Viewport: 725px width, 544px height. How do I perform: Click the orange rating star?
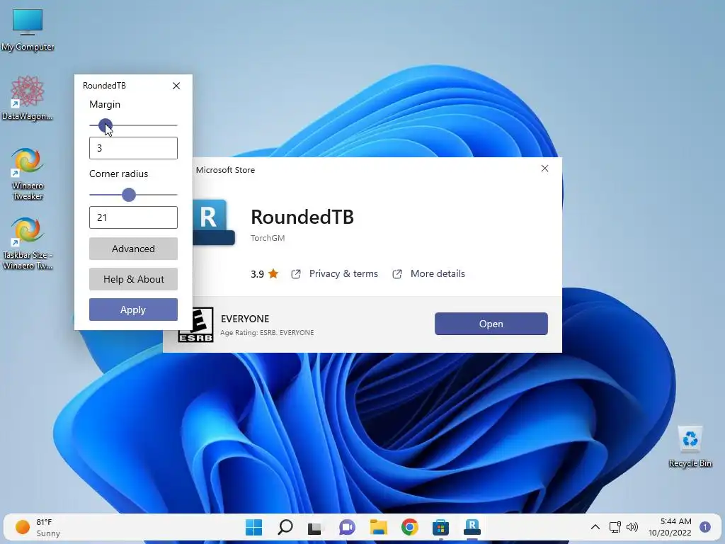pos(273,273)
